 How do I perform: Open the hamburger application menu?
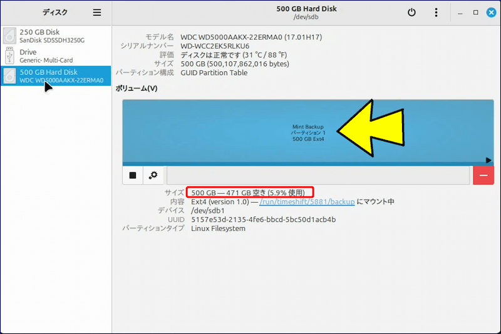point(96,13)
